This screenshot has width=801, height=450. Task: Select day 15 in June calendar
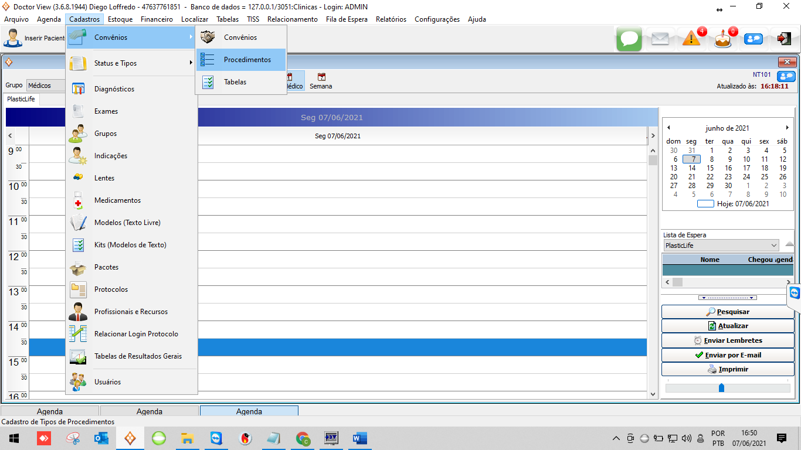tap(710, 168)
